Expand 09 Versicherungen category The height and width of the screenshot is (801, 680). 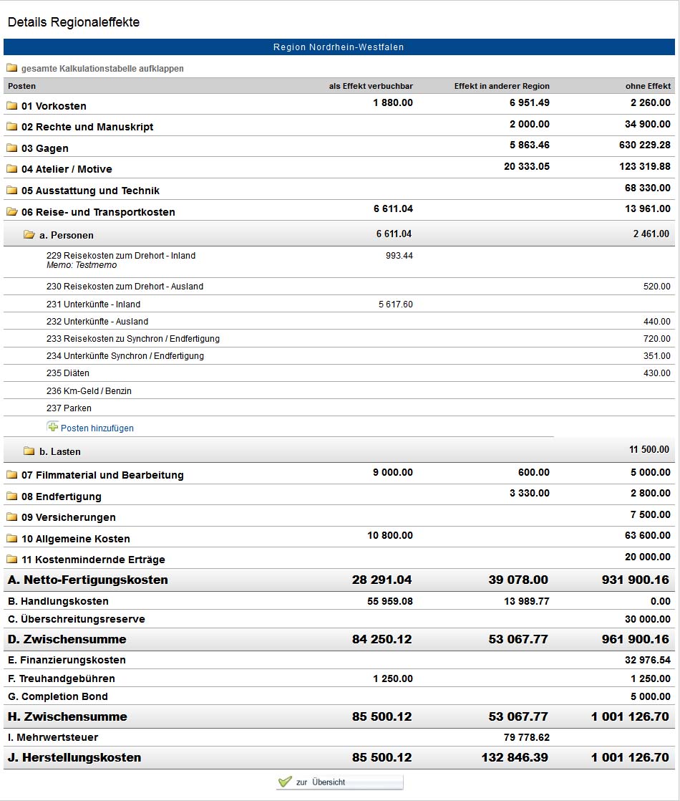pos(69,517)
